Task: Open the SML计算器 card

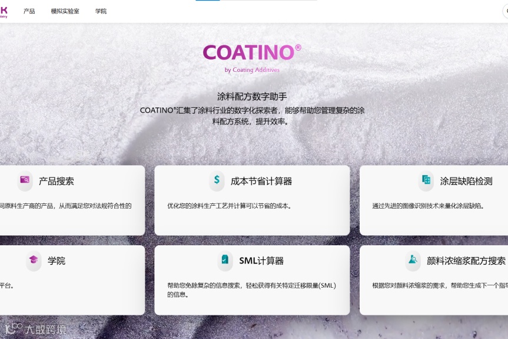Action: (252, 280)
